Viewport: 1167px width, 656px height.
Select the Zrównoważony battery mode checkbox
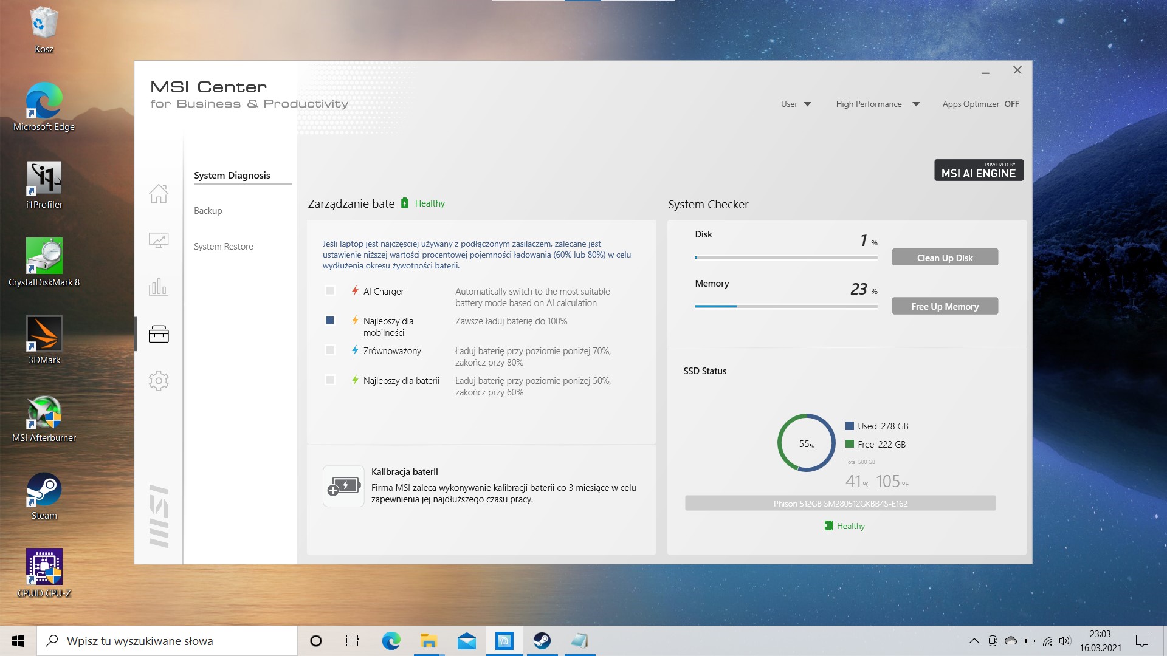330,350
